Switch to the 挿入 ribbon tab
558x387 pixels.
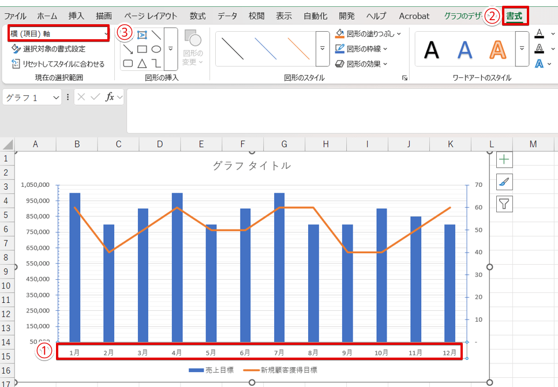tap(76, 16)
